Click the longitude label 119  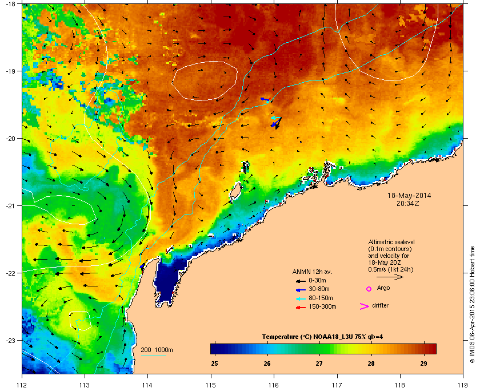[x=463, y=385]
